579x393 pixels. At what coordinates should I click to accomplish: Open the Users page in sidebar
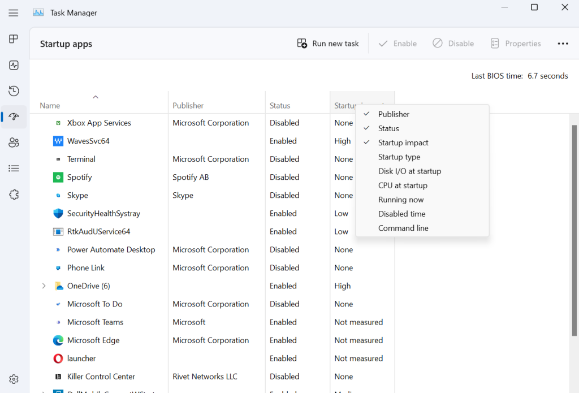pyautogui.click(x=14, y=142)
